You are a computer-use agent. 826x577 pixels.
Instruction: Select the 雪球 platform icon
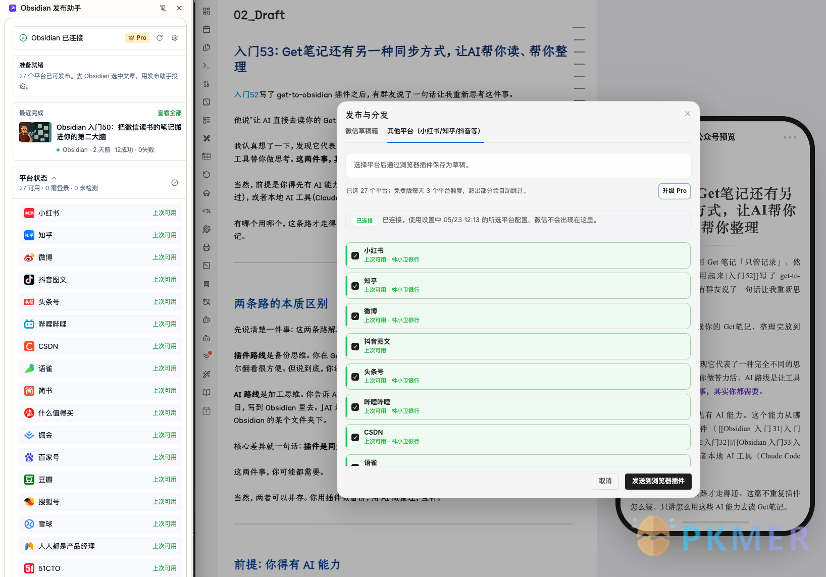(x=29, y=524)
